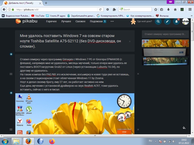Open Pikabu search magnifier icon
The width and height of the screenshot is (194, 145).
tap(158, 21)
